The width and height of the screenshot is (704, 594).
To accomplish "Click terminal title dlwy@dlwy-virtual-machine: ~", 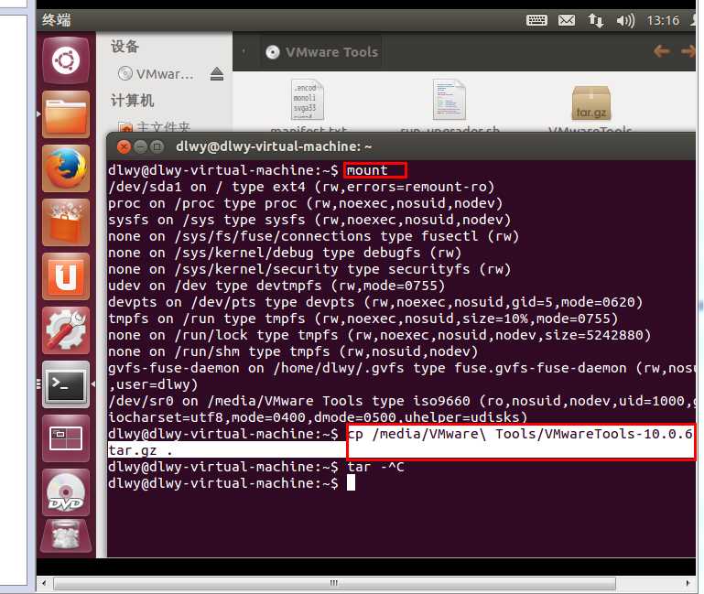I will click(274, 146).
